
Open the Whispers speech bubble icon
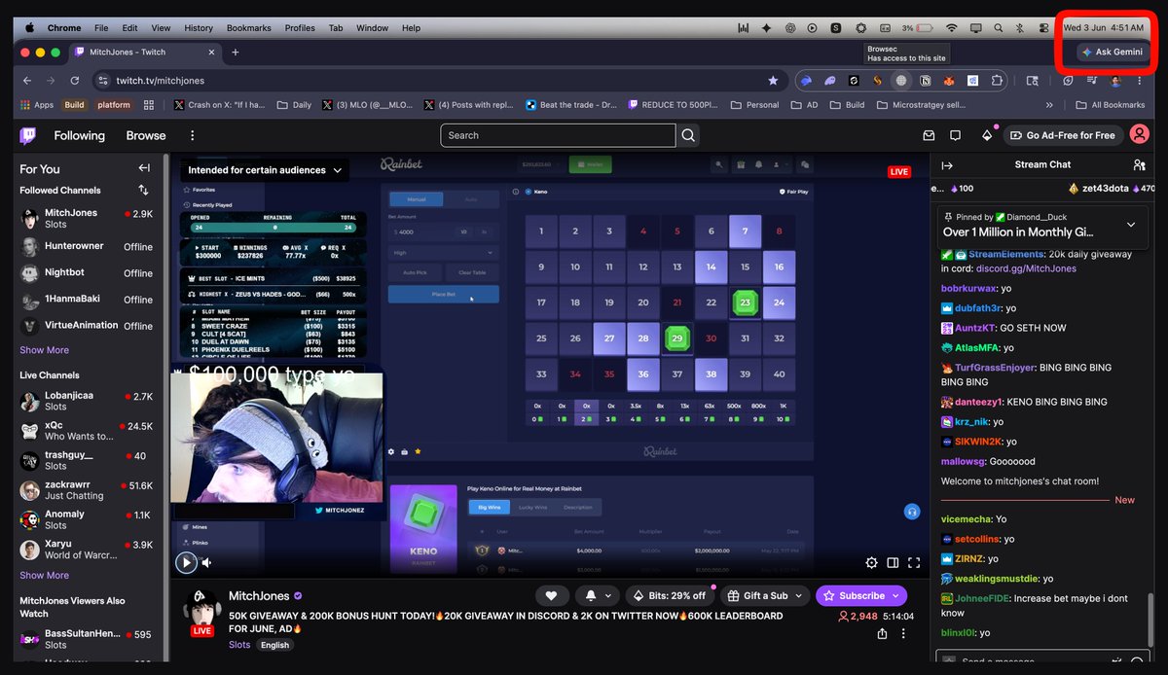tap(956, 135)
